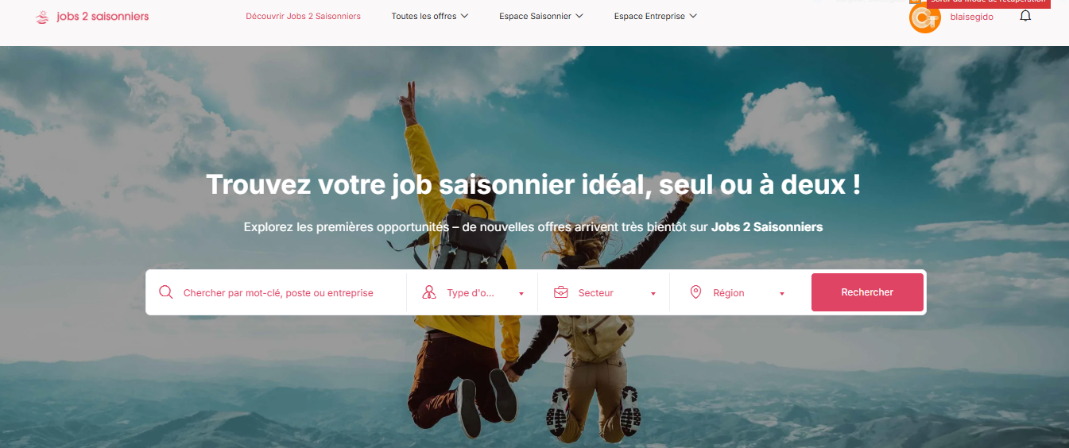
Task: Open the notifications bell
Action: (x=1025, y=16)
